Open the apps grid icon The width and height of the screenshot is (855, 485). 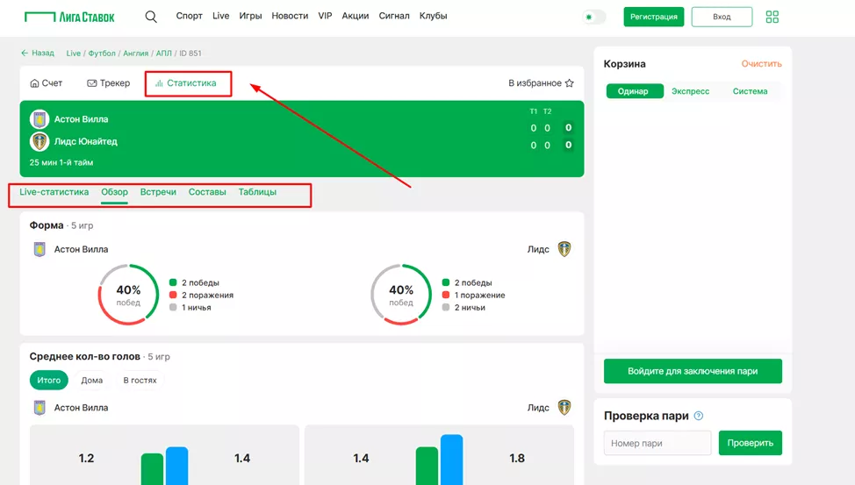click(x=772, y=17)
